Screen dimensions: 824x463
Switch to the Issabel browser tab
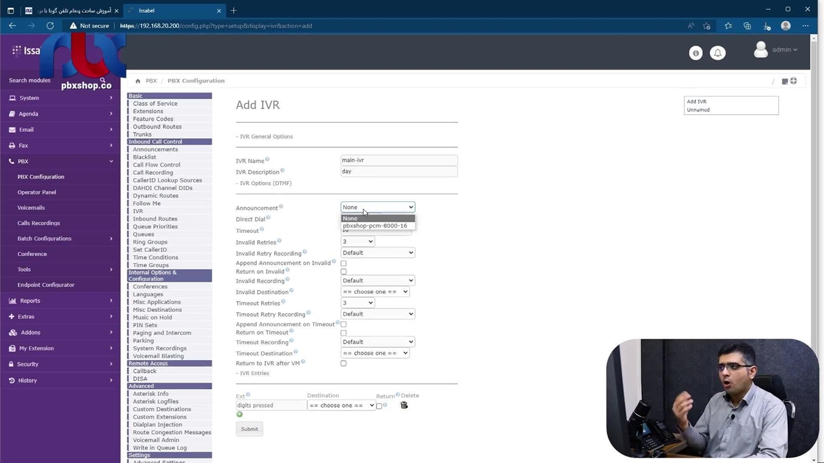[171, 10]
